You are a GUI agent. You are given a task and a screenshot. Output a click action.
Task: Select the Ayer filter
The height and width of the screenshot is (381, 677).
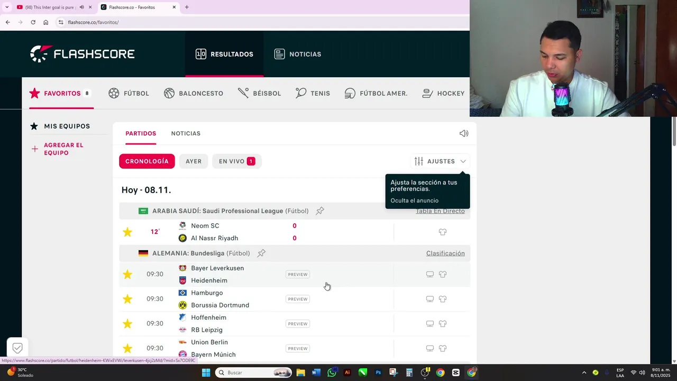pos(194,161)
